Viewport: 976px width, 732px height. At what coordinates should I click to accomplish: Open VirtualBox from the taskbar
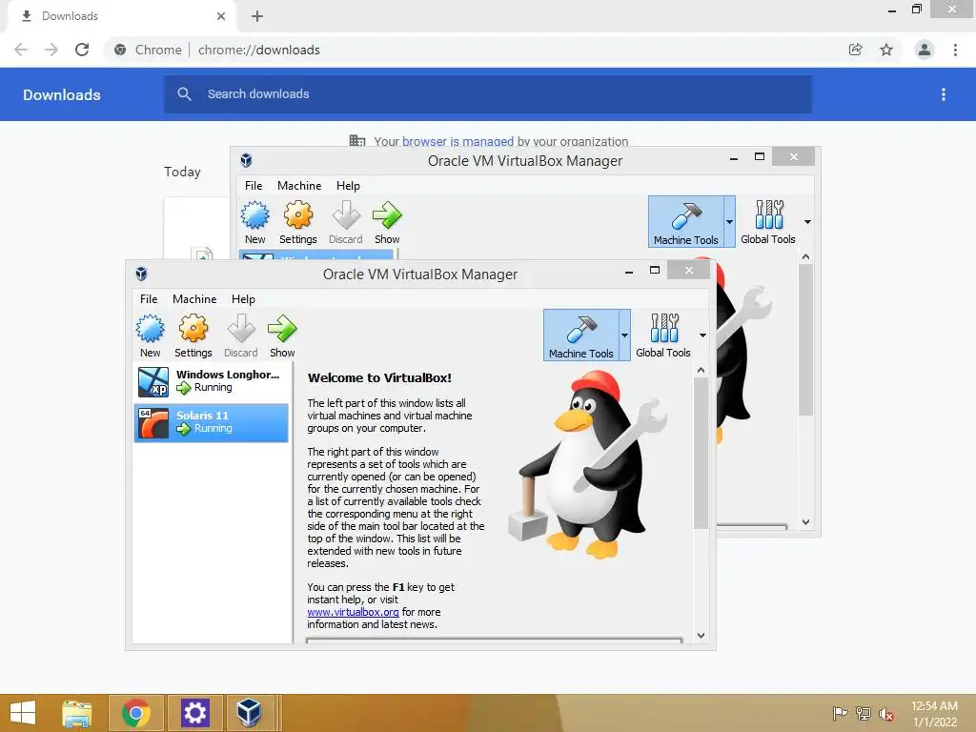[249, 713]
